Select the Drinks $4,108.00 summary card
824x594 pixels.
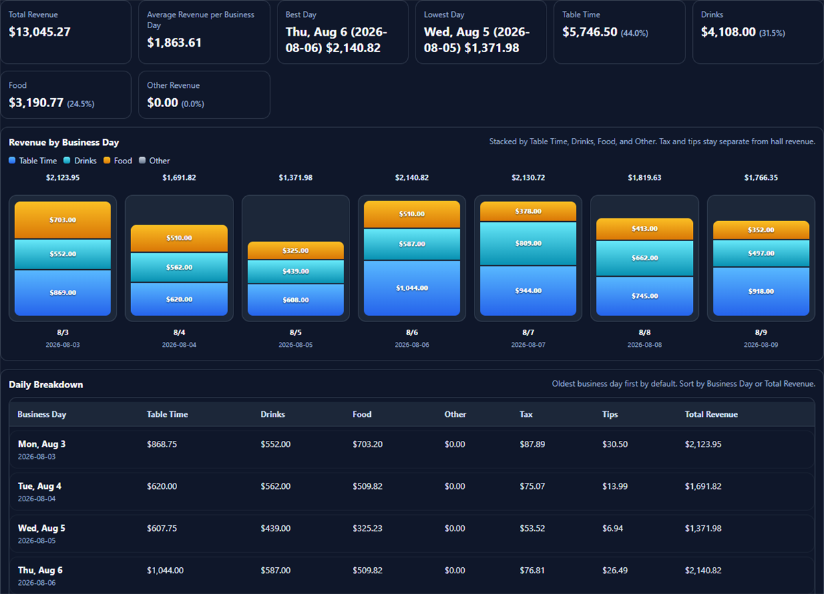(758, 32)
